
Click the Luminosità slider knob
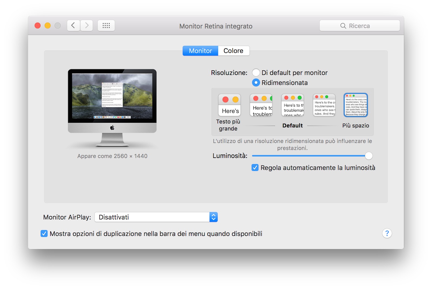(x=369, y=156)
